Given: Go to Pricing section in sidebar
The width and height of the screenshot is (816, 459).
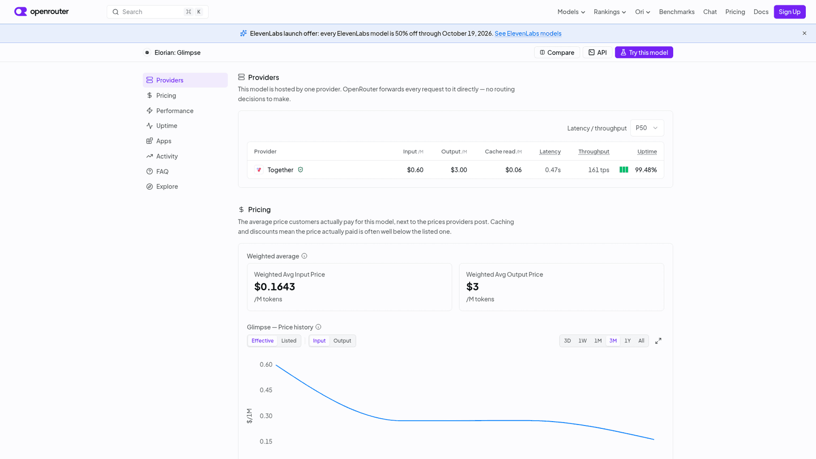Looking at the screenshot, I should click(x=185, y=96).
